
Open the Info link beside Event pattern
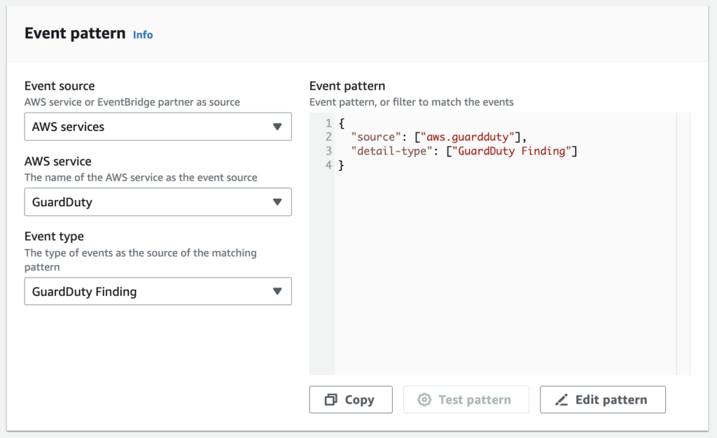point(143,35)
